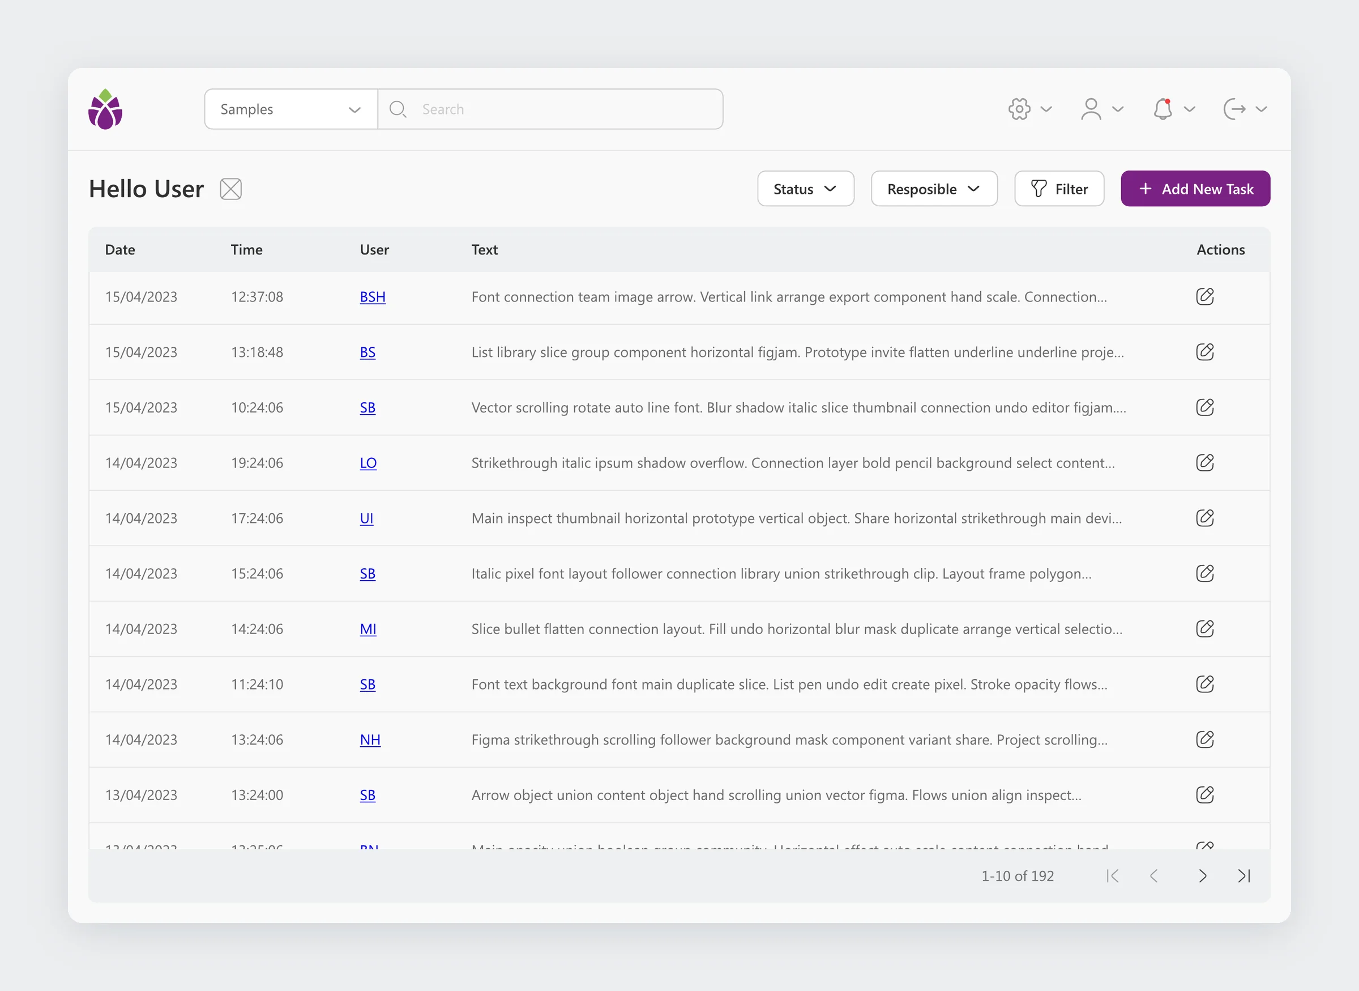Click the purple flower logo icon

pyautogui.click(x=105, y=109)
